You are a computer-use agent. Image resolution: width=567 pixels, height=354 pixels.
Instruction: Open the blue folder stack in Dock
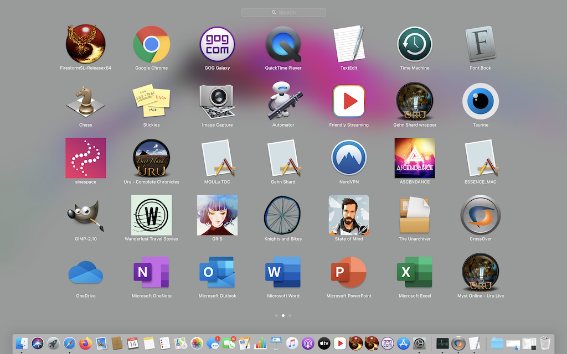click(497, 343)
